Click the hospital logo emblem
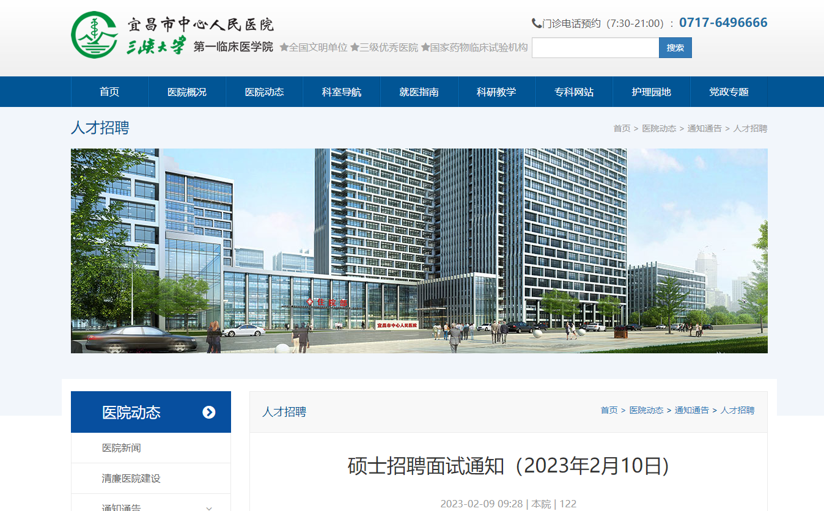The image size is (824, 511). point(95,35)
